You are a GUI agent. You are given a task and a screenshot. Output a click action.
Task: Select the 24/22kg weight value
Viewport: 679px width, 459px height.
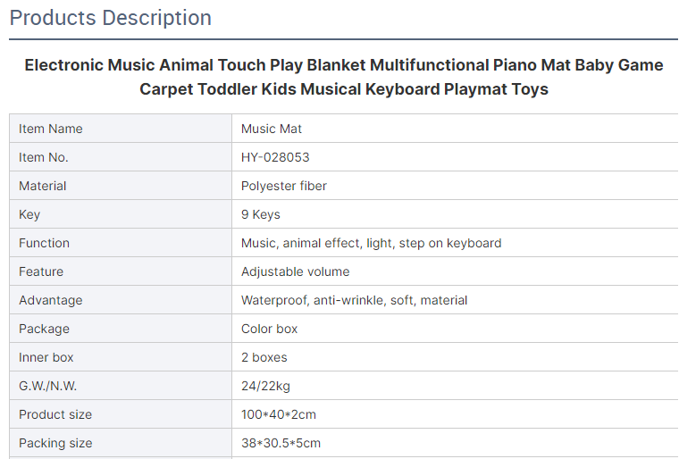(x=265, y=386)
